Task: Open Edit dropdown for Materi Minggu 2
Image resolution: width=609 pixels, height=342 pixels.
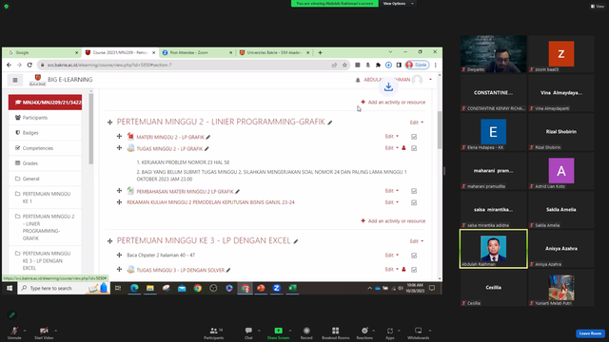Action: (391, 136)
